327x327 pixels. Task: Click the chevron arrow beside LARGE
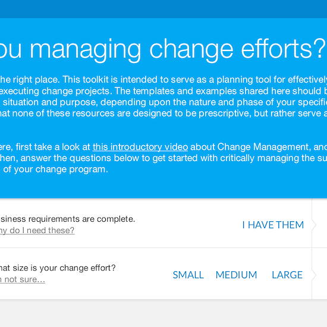(x=314, y=275)
